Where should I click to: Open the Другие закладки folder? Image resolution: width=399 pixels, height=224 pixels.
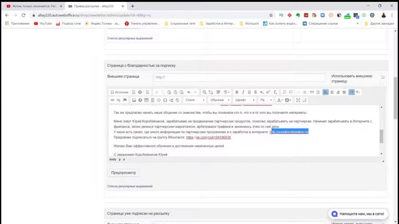tap(379, 24)
